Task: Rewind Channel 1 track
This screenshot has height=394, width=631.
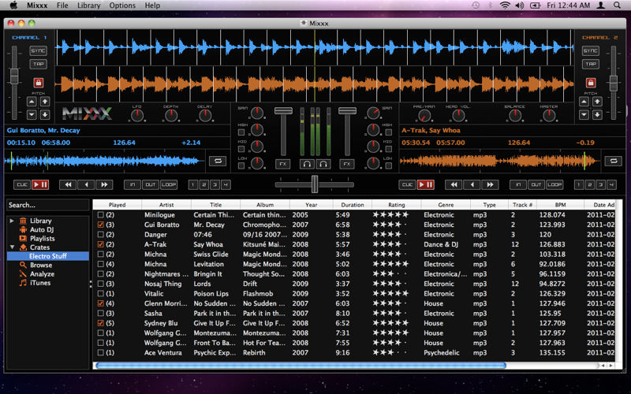Action: tap(68, 184)
